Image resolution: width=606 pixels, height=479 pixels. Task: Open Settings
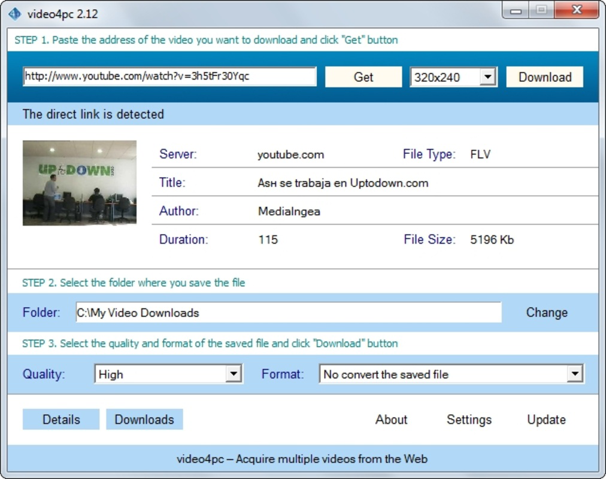(469, 420)
